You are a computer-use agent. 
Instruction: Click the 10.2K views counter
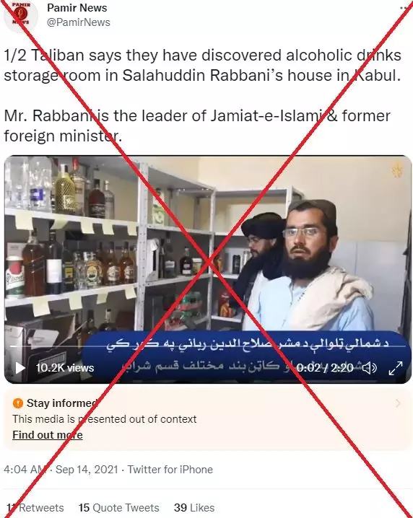(65, 368)
